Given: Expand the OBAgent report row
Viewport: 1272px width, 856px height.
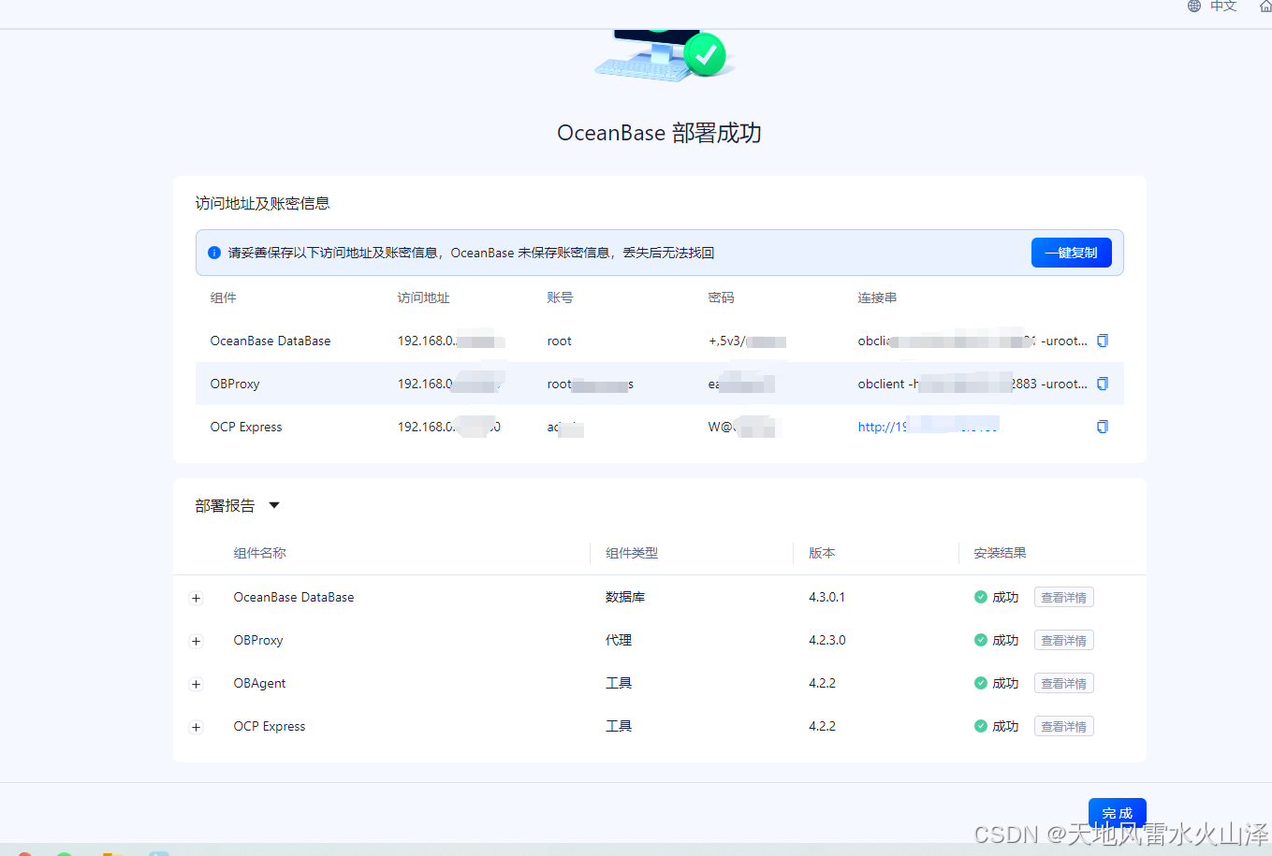Looking at the screenshot, I should coord(196,684).
